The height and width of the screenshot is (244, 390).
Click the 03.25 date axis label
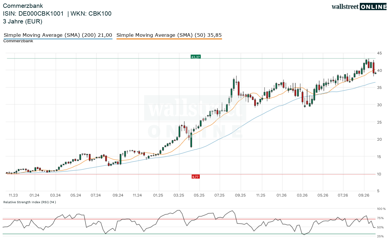179,195
